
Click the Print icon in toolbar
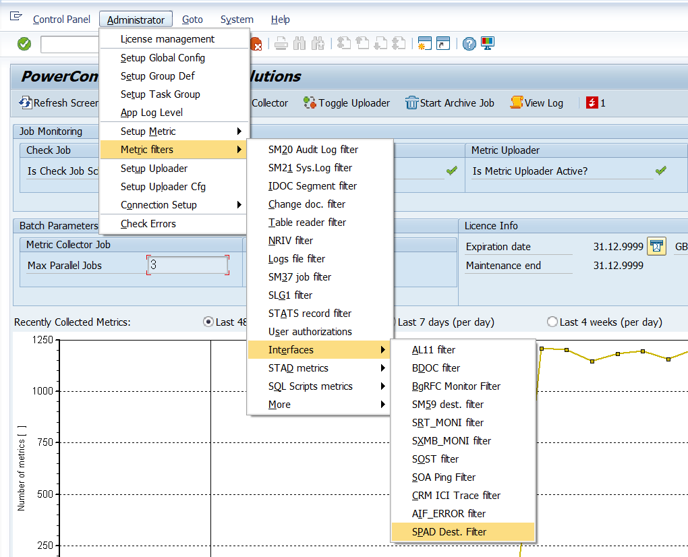tap(281, 44)
